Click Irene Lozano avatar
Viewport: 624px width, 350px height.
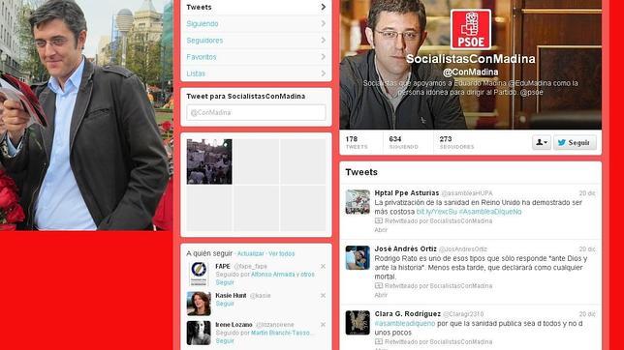click(199, 333)
